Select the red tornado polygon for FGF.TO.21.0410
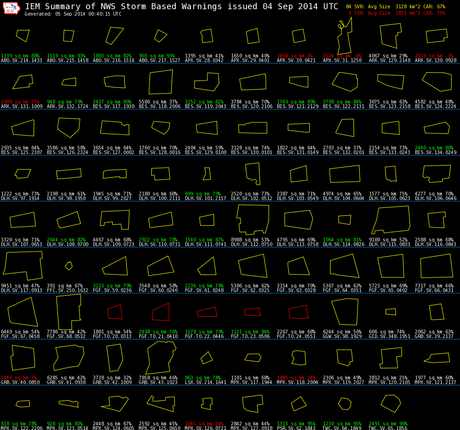Screen dimensions: 460x430 [x=161, y=312]
